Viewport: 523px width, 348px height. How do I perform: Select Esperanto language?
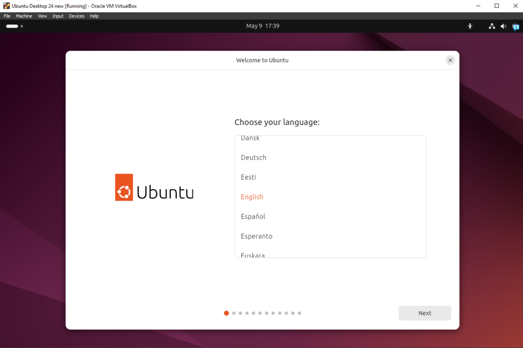tap(330, 236)
